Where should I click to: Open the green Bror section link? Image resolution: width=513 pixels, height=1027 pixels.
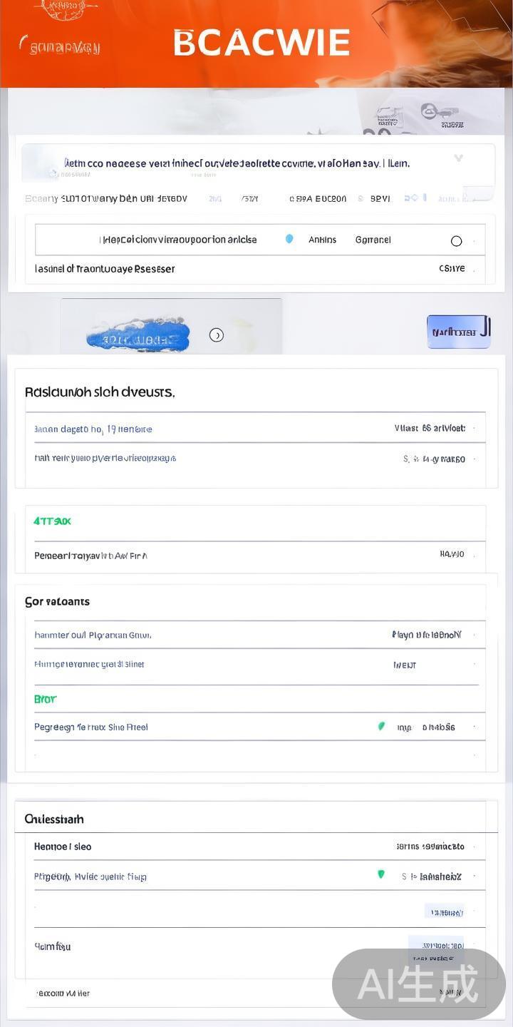click(x=45, y=699)
